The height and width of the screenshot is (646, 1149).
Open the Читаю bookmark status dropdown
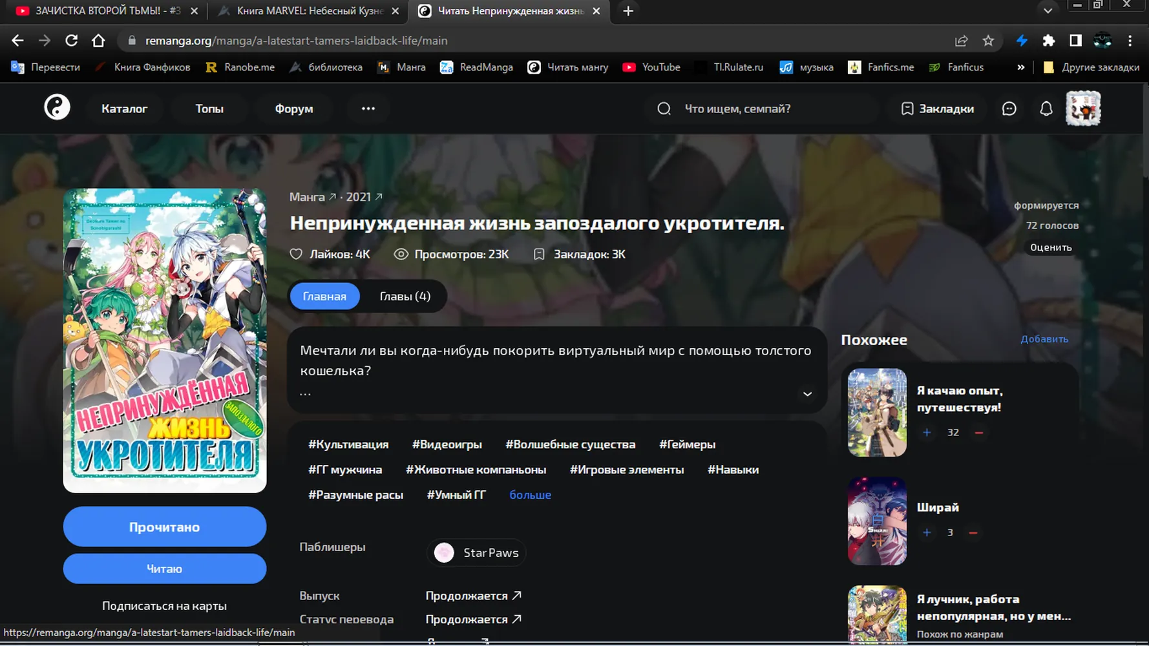pos(165,568)
